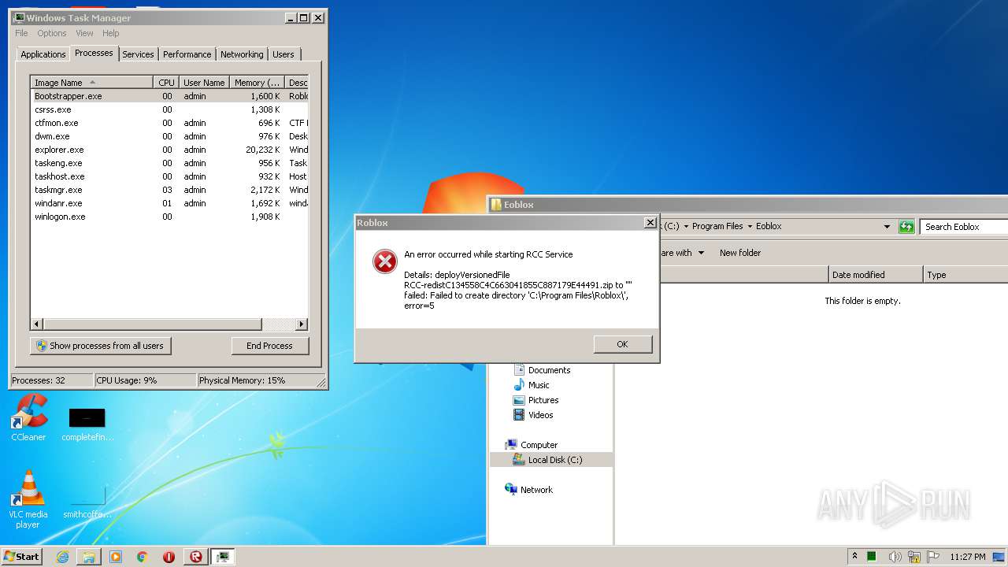Switch to the Users tab
This screenshot has width=1008, height=567.
pos(283,54)
